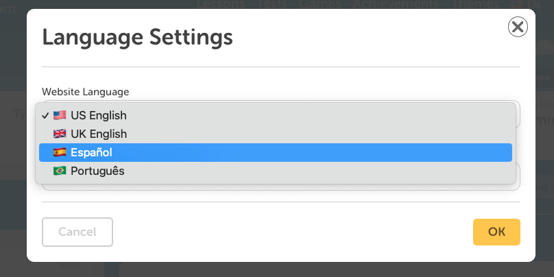Choose UK English option
Image resolution: width=554 pixels, height=277 pixels.
98,134
